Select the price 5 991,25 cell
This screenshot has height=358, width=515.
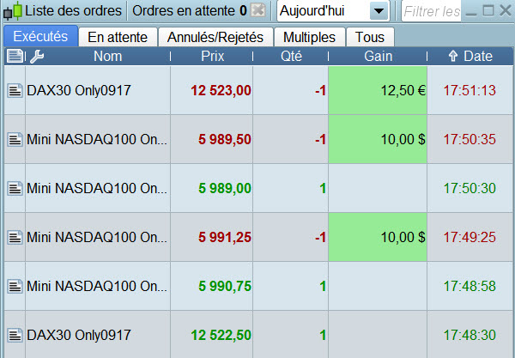212,237
